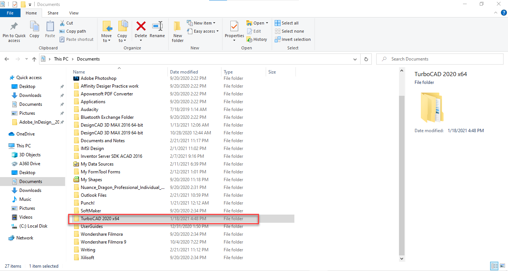Screen dimensions: 508x271
Task: Click the red Delete icon
Action: pos(141,26)
